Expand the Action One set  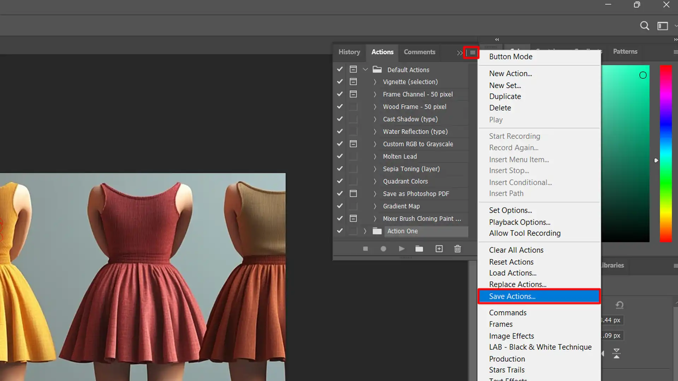point(365,231)
